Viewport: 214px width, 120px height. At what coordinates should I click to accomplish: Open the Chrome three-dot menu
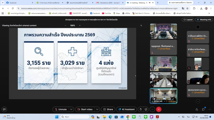[x=211, y=9]
